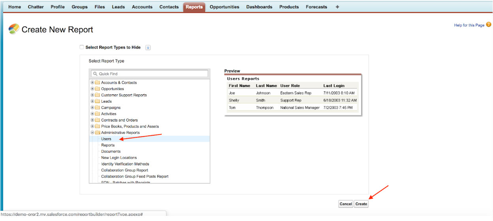
Task: Switch to the Dashboards tab
Action: [x=259, y=7]
